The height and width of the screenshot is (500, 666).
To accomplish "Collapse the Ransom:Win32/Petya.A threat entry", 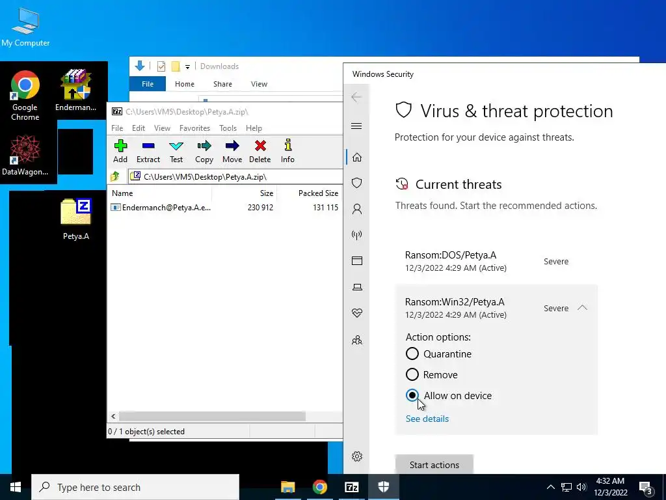I will (582, 307).
